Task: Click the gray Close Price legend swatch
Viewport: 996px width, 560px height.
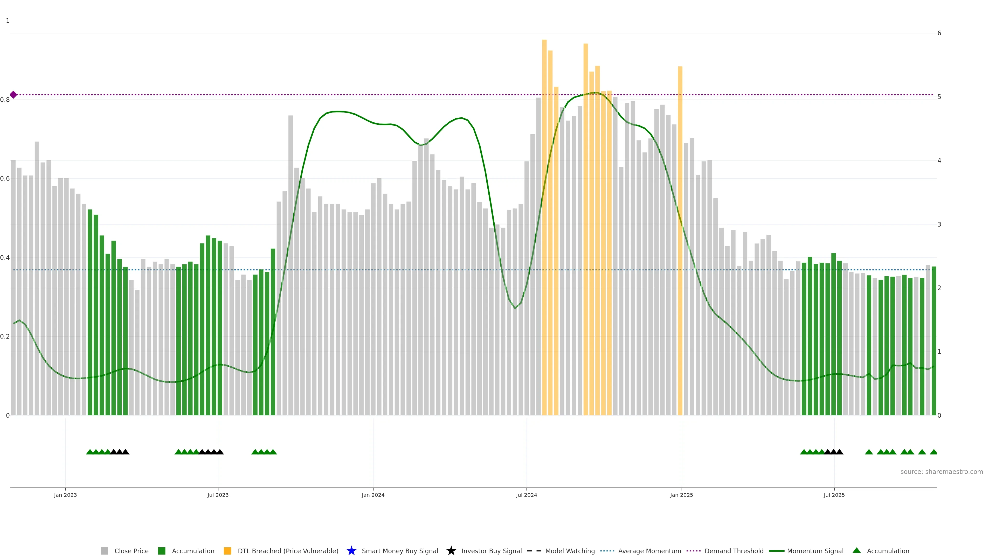Action: point(104,551)
